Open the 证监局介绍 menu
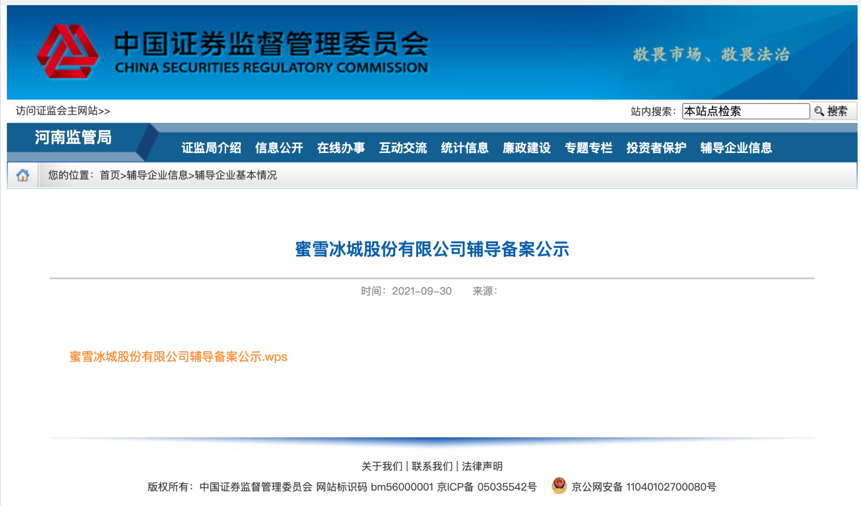The image size is (861, 506). click(x=211, y=148)
